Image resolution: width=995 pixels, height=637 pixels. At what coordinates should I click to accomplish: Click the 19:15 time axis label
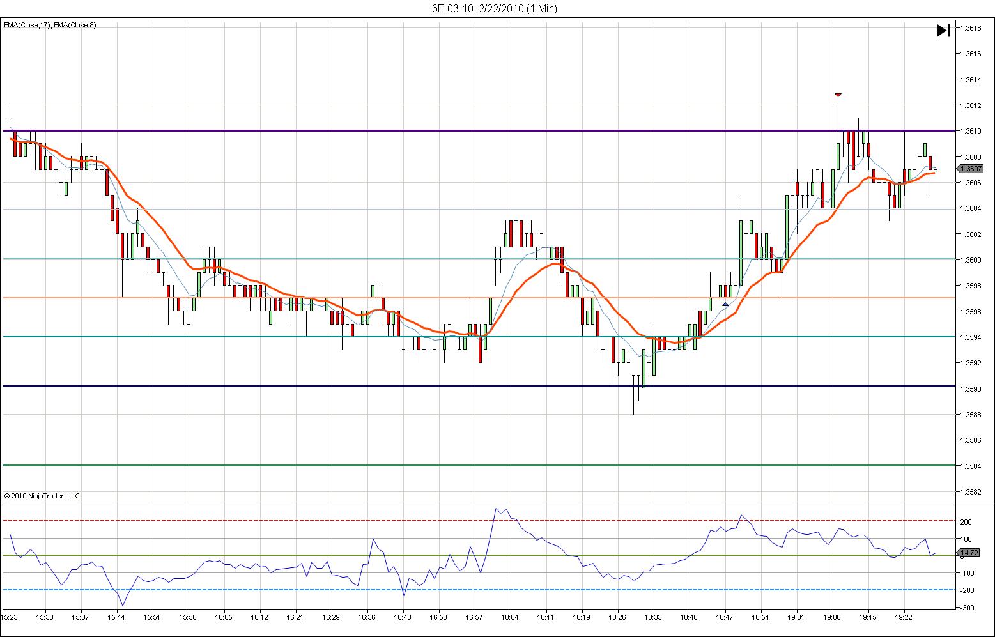[868, 618]
